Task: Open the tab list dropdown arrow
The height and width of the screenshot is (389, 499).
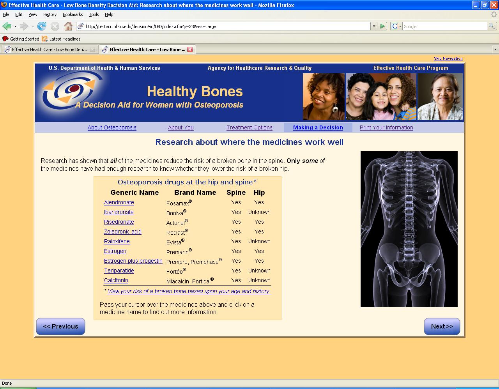Action: (495, 50)
